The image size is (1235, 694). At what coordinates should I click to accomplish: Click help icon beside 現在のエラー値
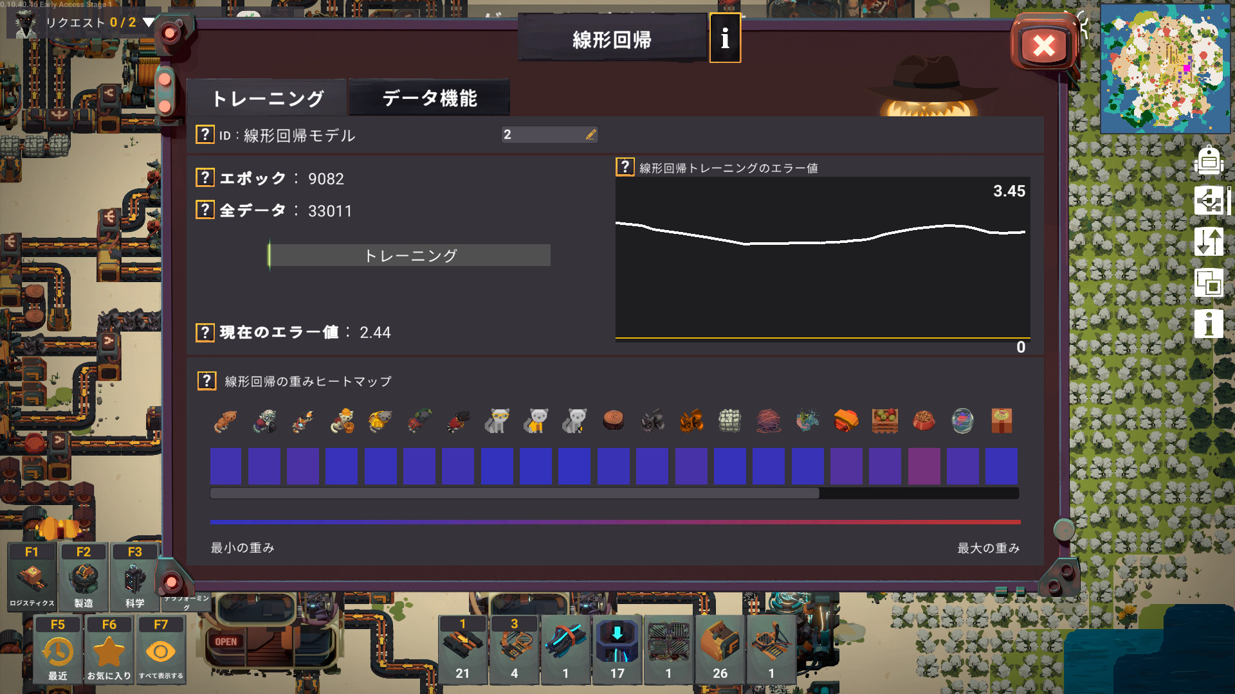(x=205, y=332)
